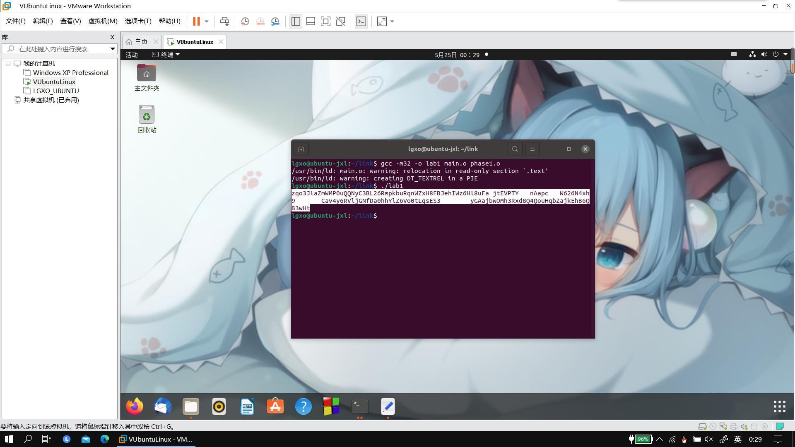
Task: Open the 查看(V) menu
Action: click(x=70, y=21)
